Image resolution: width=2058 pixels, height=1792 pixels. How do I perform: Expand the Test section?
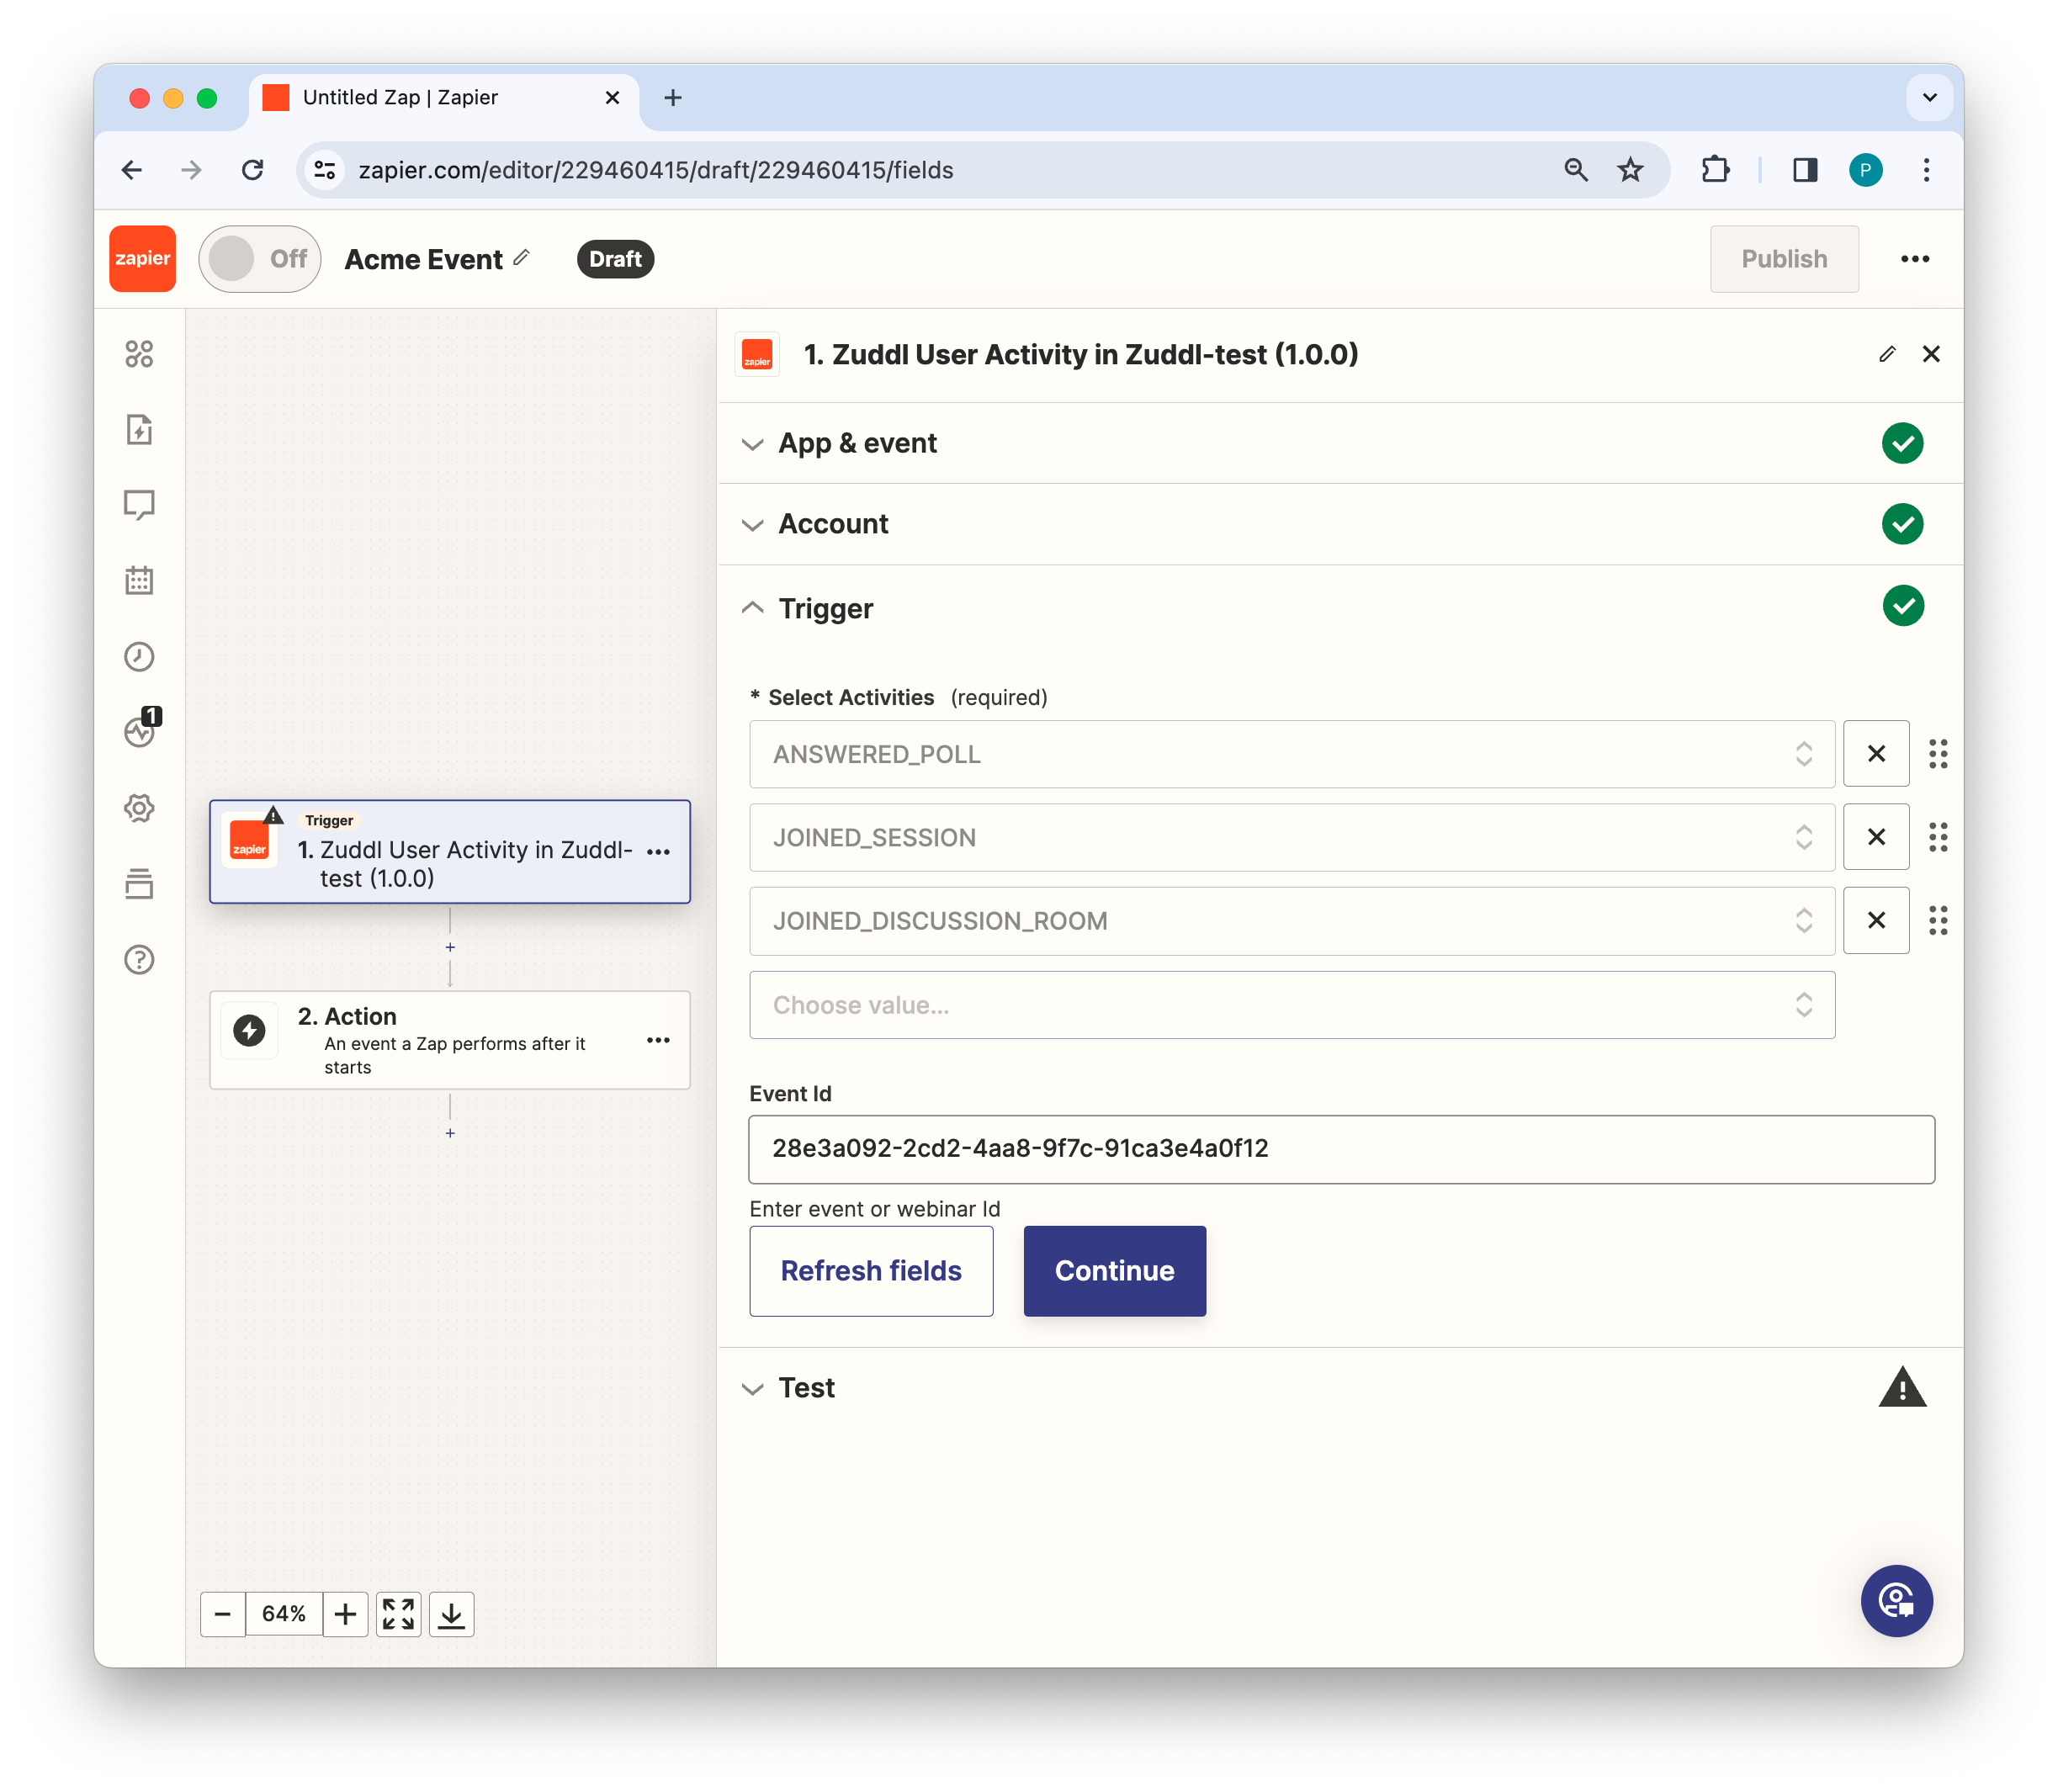click(x=806, y=1388)
